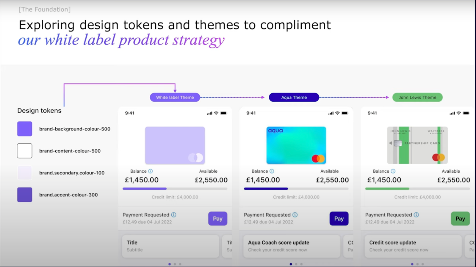The height and width of the screenshot is (267, 476).
Task: Click the brand.accent-colour-300 token label
Action: tap(68, 195)
